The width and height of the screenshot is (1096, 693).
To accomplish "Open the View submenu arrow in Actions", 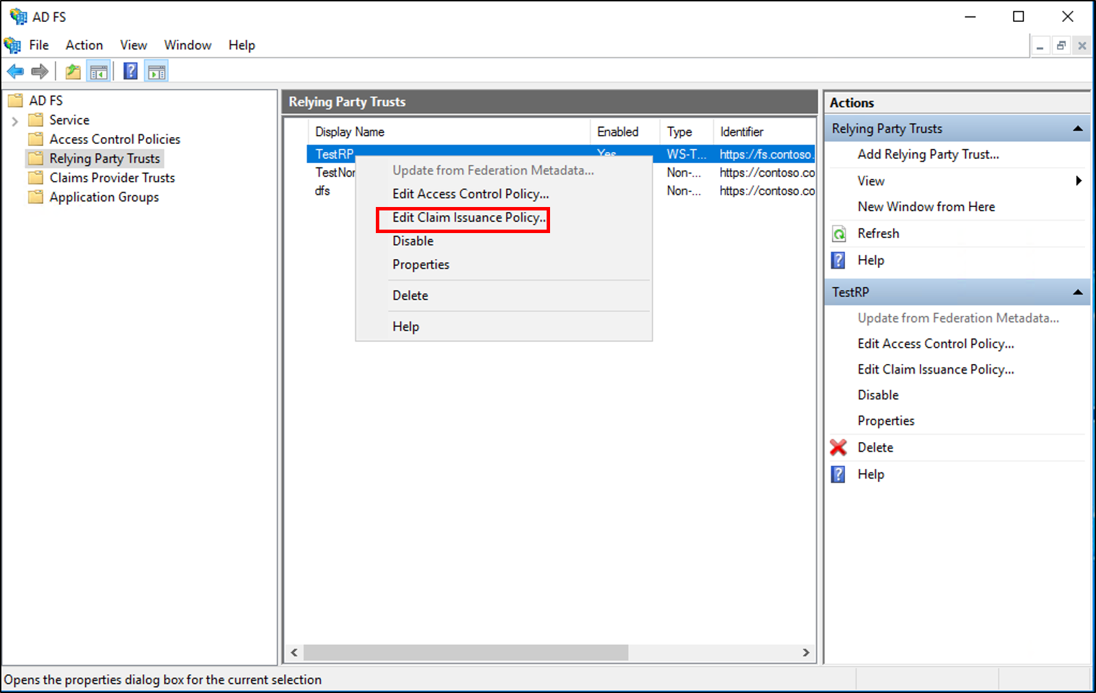I will [1079, 181].
